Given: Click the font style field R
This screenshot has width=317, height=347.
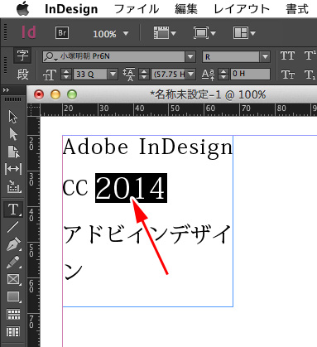Looking at the screenshot, I should (231, 57).
